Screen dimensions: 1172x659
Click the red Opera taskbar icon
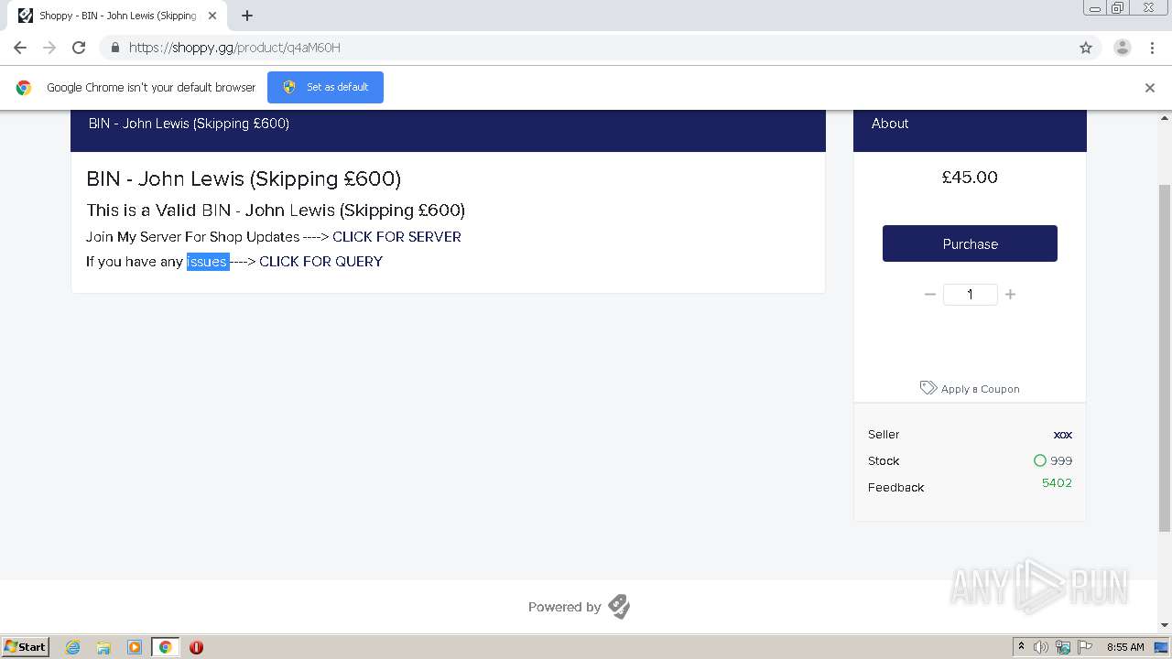pyautogui.click(x=196, y=647)
